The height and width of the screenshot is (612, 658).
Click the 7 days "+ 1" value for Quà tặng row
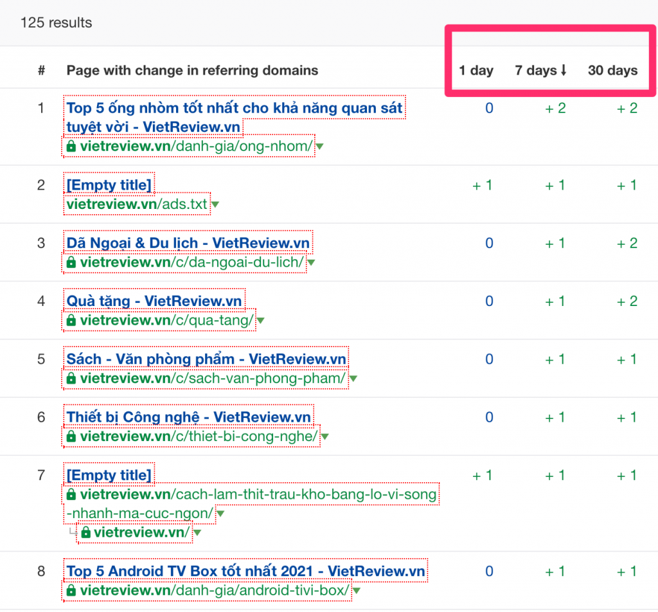click(x=555, y=301)
